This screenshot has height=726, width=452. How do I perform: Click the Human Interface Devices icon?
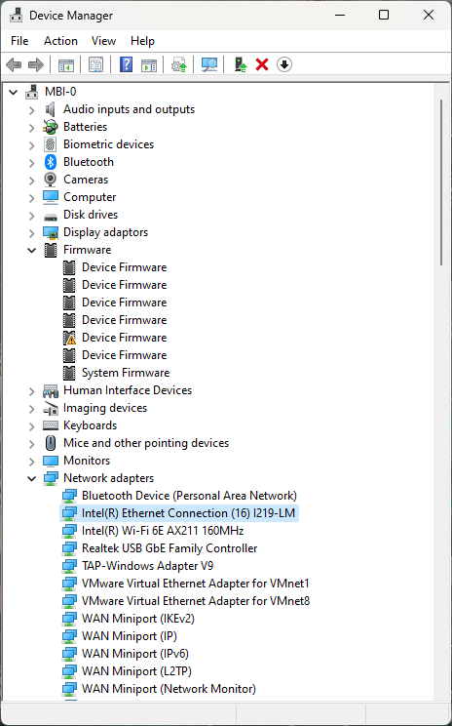coord(51,390)
